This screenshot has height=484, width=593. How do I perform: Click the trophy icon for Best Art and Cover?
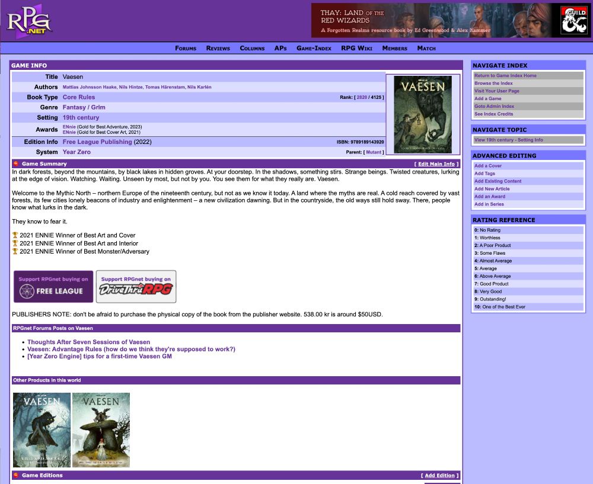15,235
